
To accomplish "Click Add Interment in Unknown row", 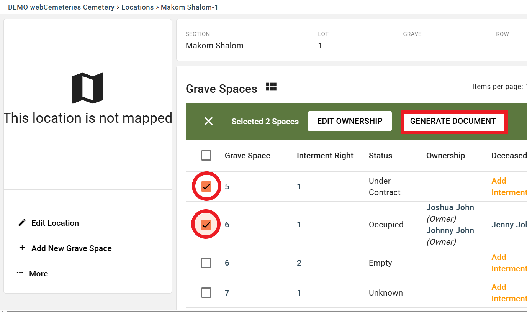I will point(509,293).
